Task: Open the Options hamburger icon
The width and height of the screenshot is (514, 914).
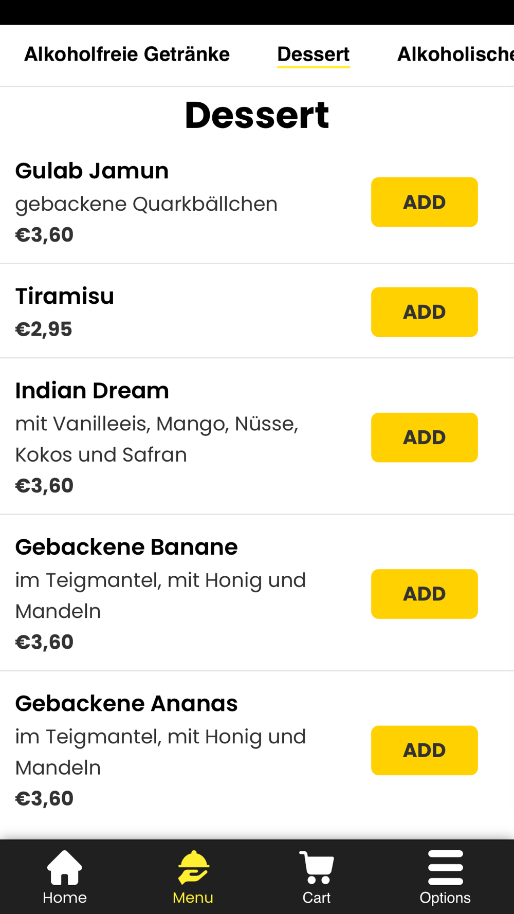Action: pyautogui.click(x=445, y=868)
